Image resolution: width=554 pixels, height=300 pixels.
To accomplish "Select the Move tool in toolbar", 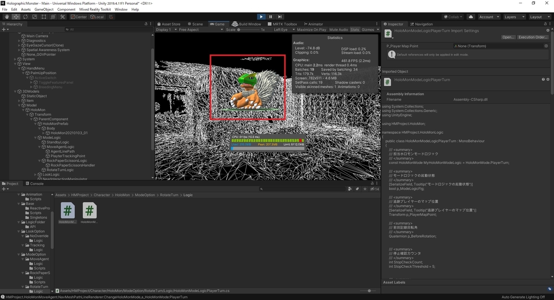I will pos(16,17).
